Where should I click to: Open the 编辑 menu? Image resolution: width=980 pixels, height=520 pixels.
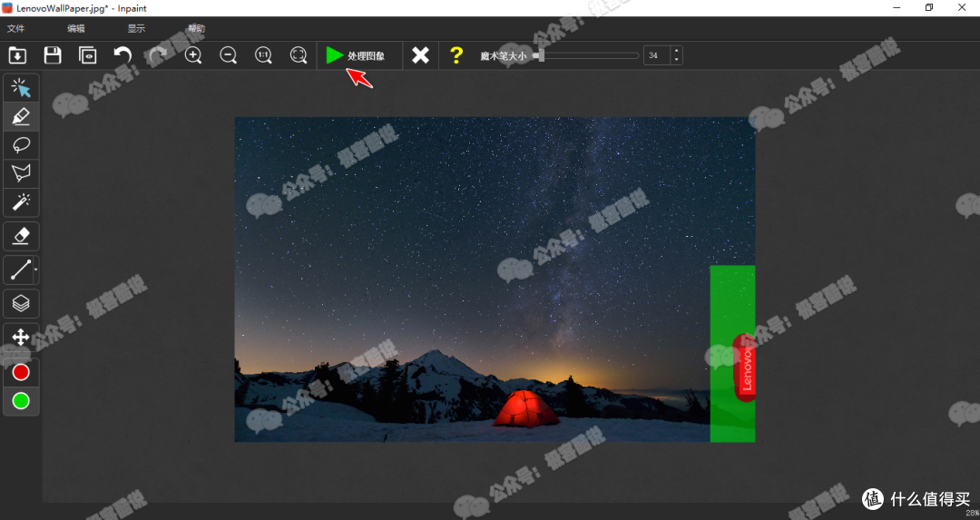[75, 29]
